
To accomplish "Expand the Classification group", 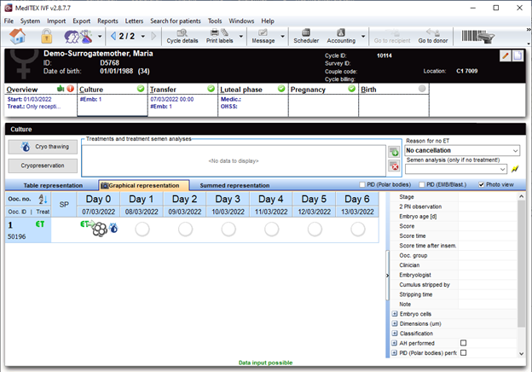I will (x=395, y=334).
